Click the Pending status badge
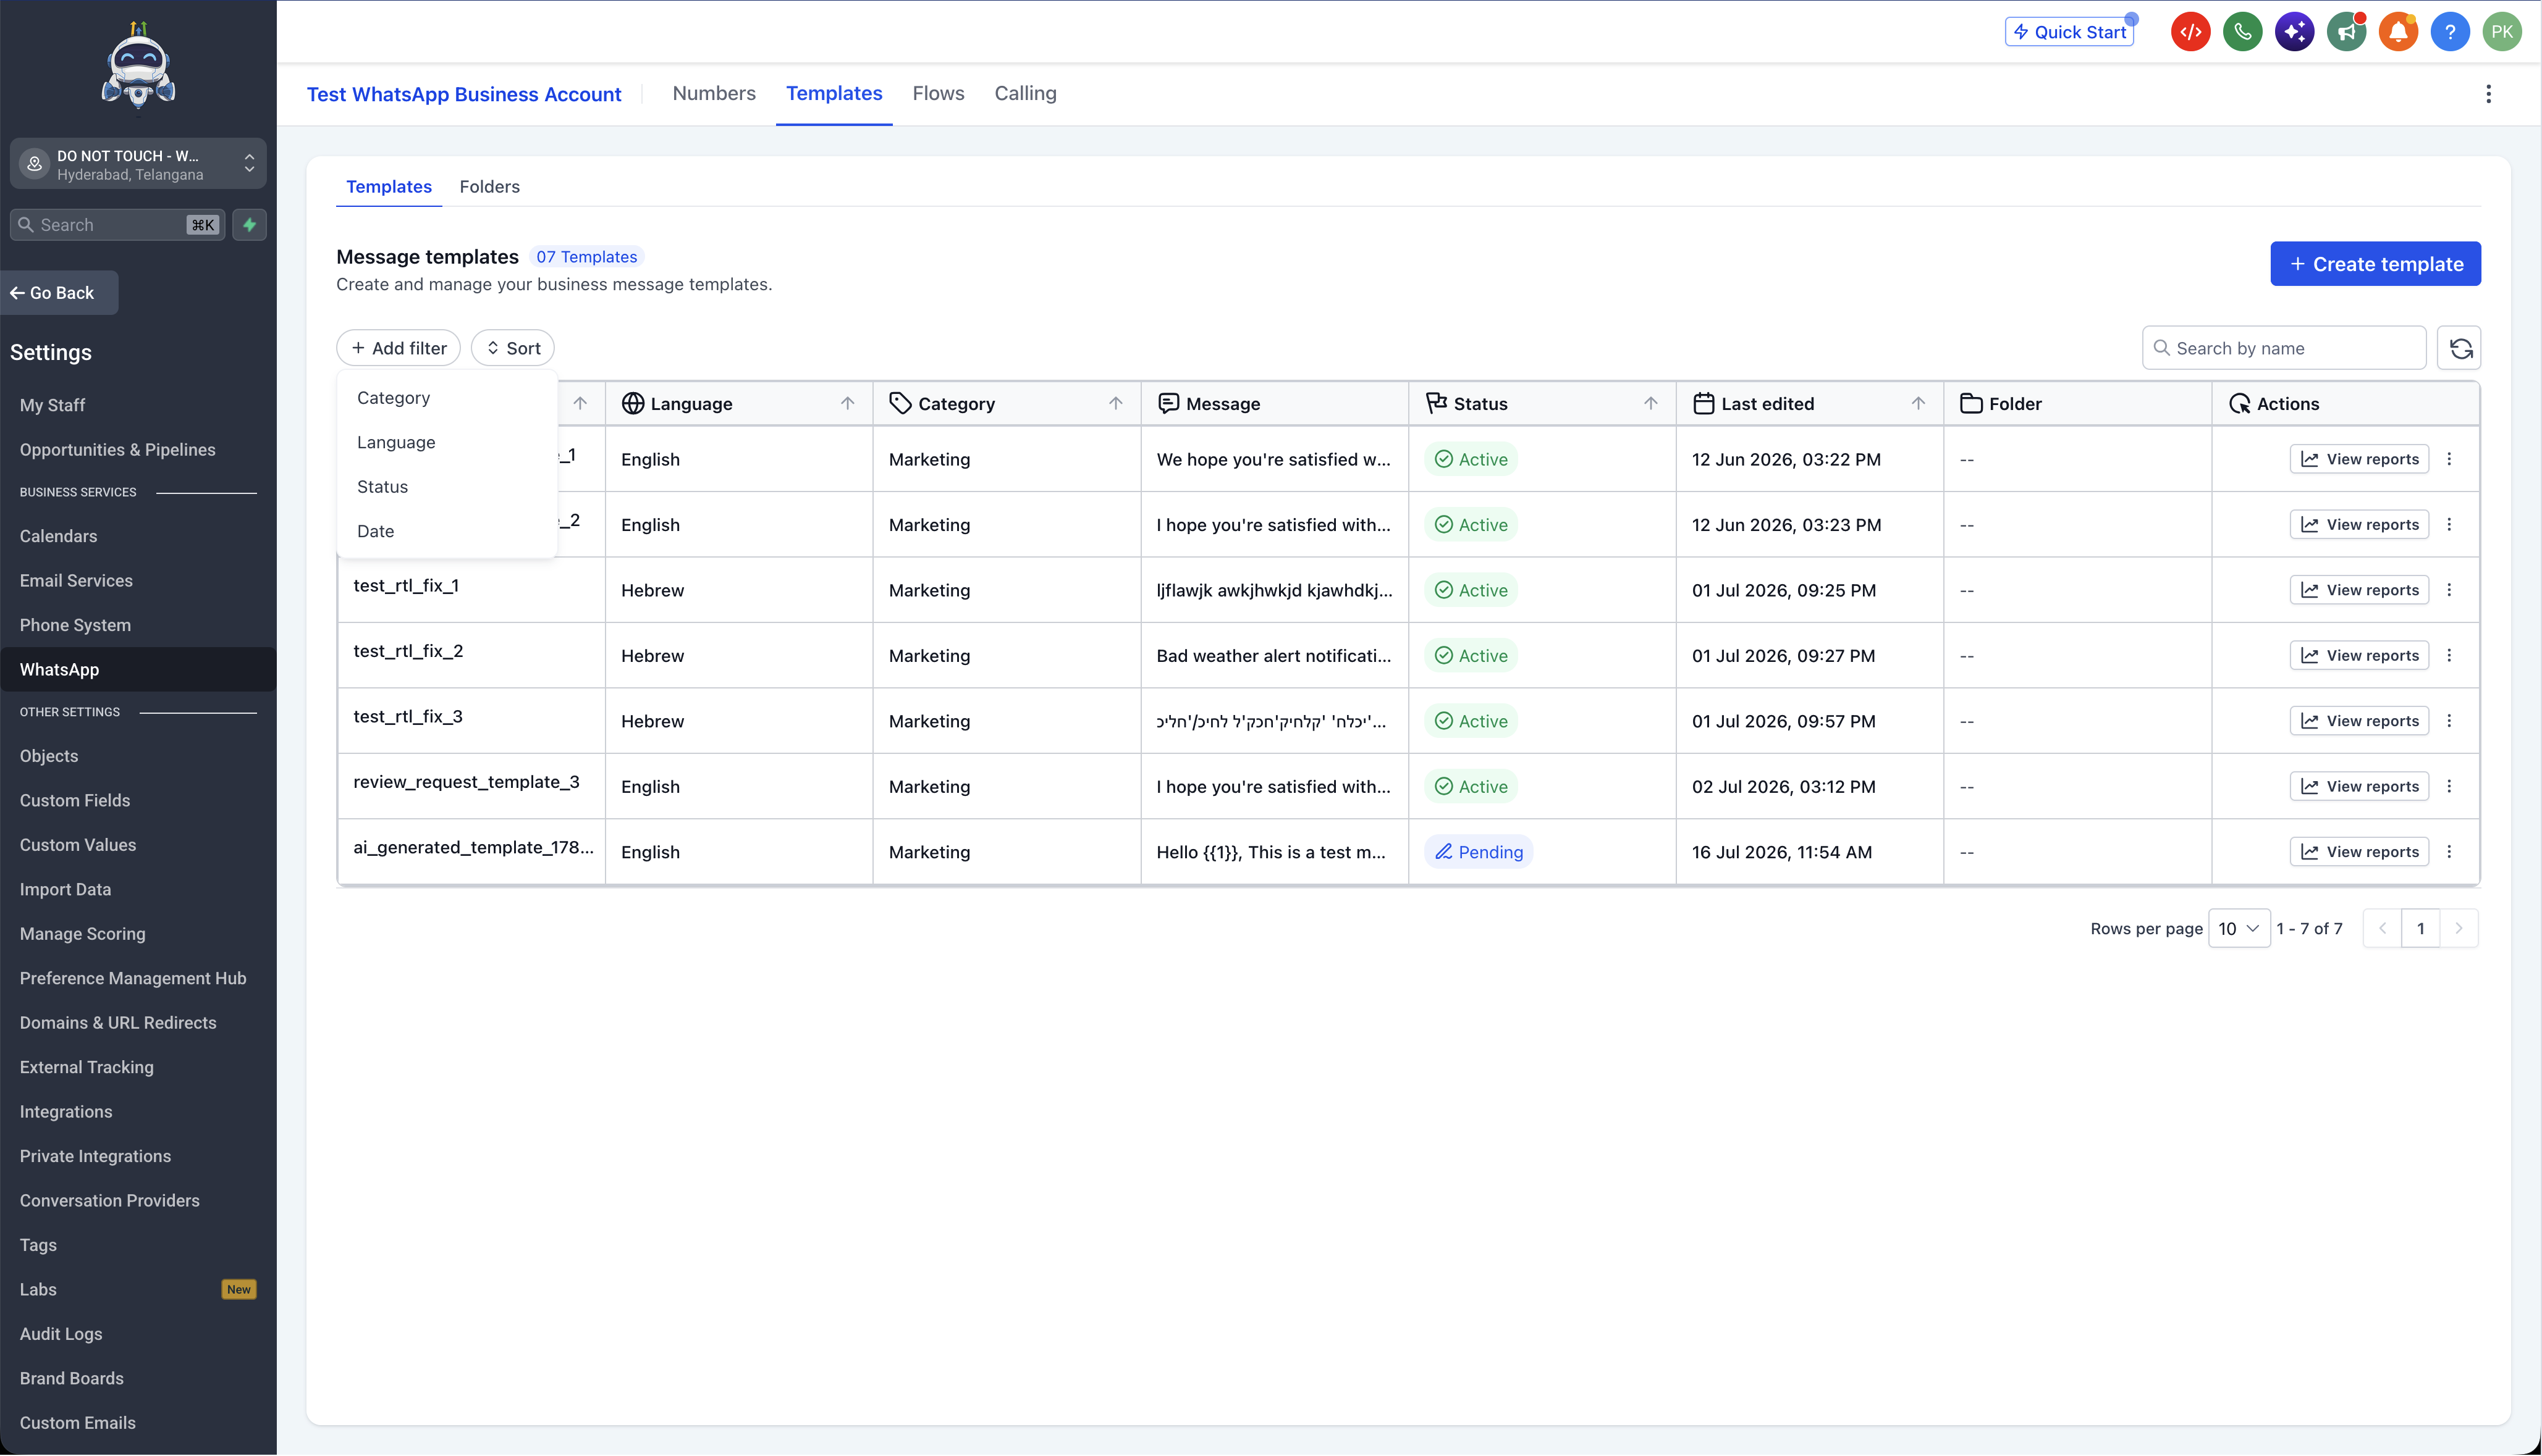Screen dimensions: 2542x1456 pos(1479,852)
